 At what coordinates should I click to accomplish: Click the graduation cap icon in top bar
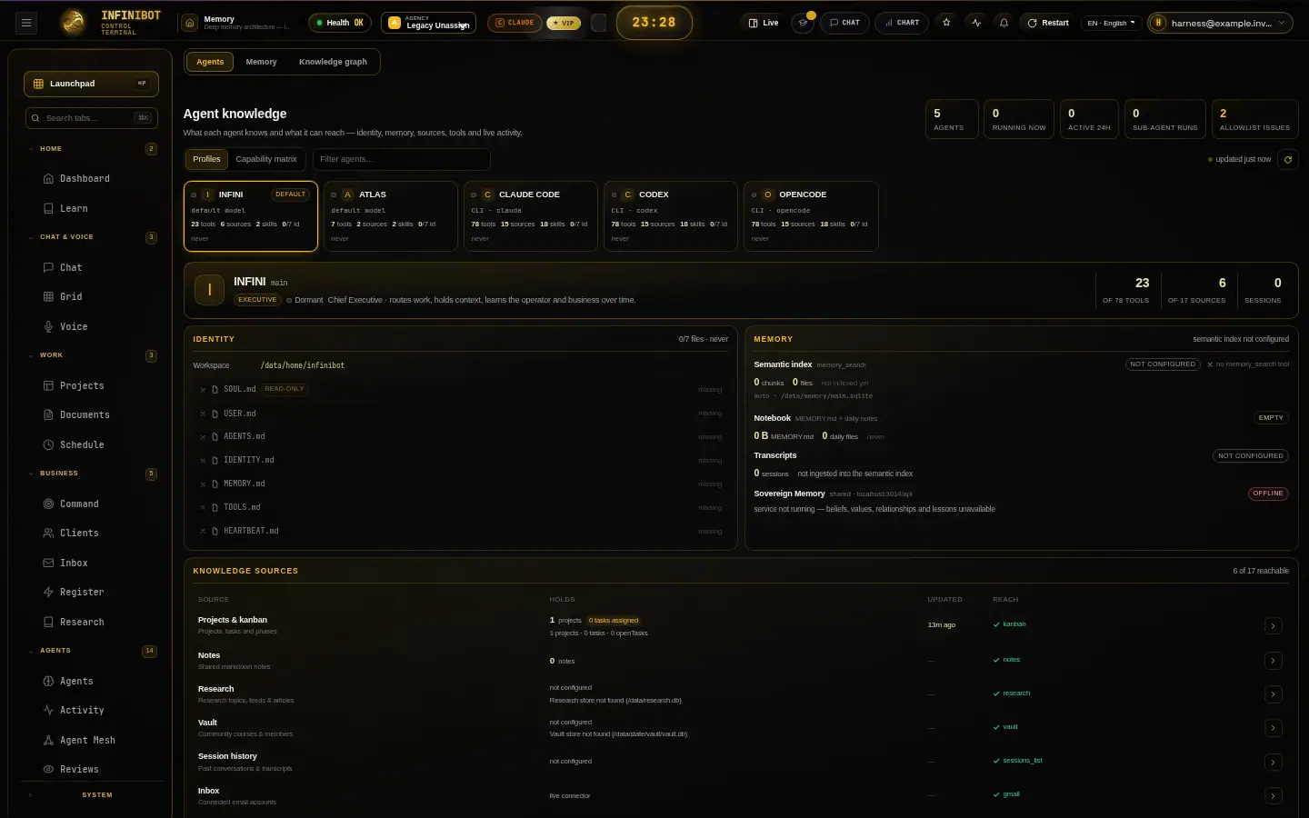803,23
